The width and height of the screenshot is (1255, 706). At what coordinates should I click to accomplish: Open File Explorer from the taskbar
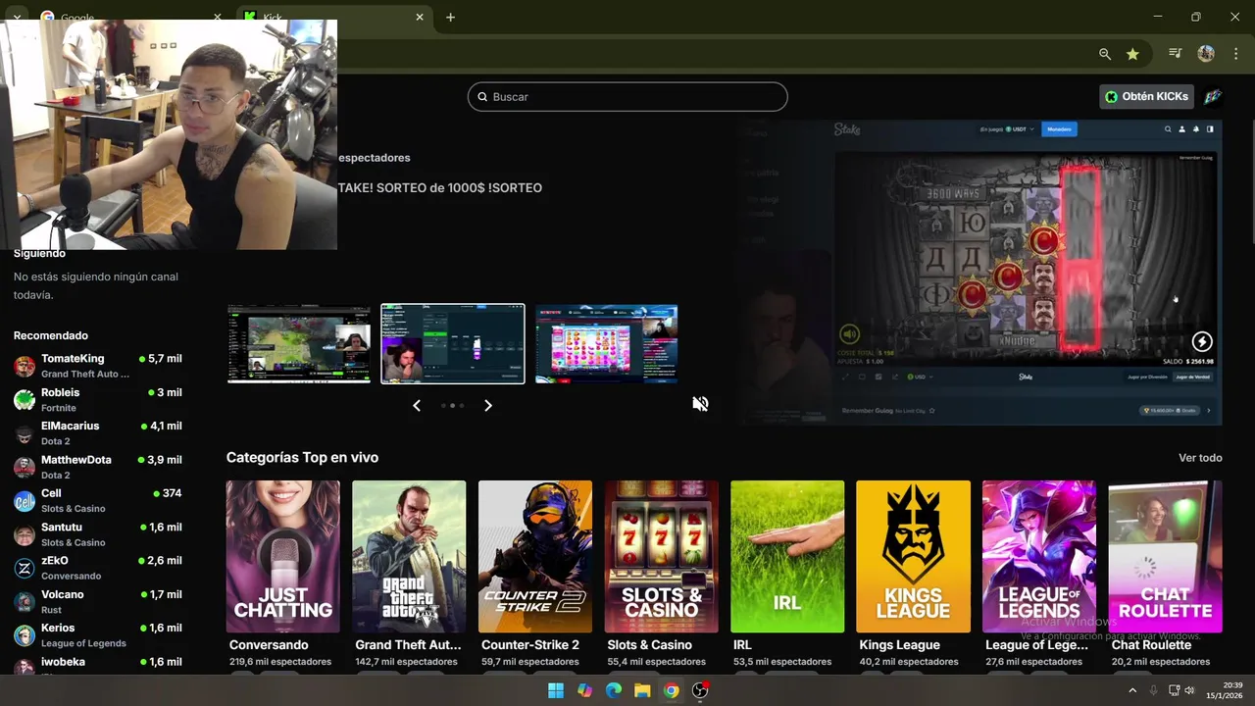642,690
